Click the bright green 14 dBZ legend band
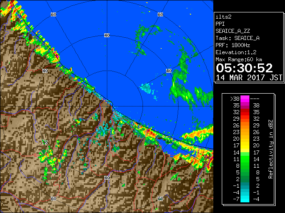This screenshot has width=285, height=213. [x=245, y=154]
